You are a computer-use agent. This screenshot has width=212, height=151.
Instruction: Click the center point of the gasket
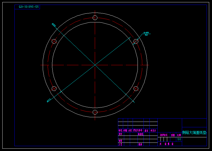tap(95, 65)
